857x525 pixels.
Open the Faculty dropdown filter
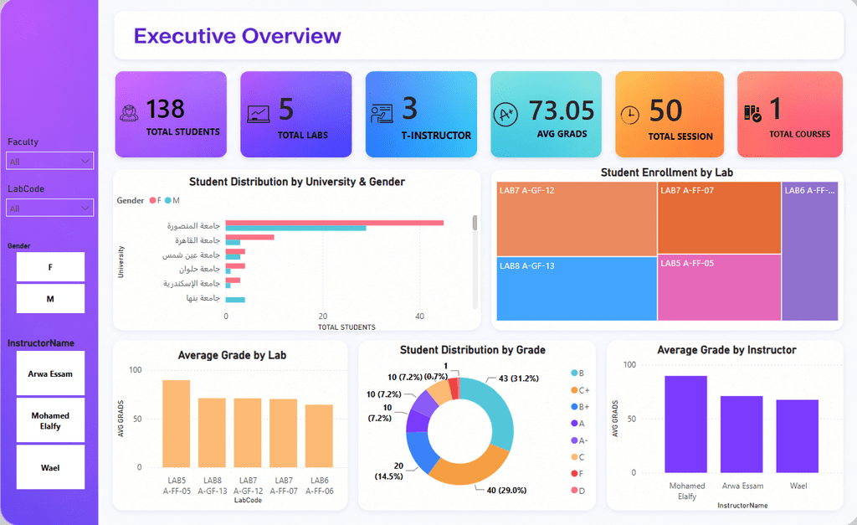[x=49, y=161]
